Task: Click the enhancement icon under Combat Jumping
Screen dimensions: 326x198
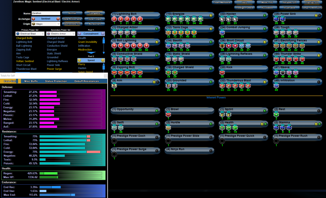Action: point(222,33)
